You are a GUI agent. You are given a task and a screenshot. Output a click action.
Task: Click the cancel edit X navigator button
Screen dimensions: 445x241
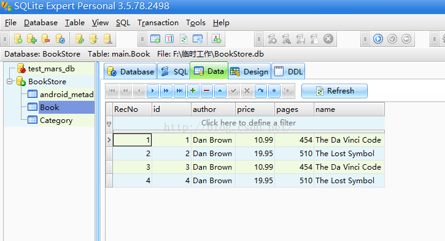pyautogui.click(x=247, y=91)
